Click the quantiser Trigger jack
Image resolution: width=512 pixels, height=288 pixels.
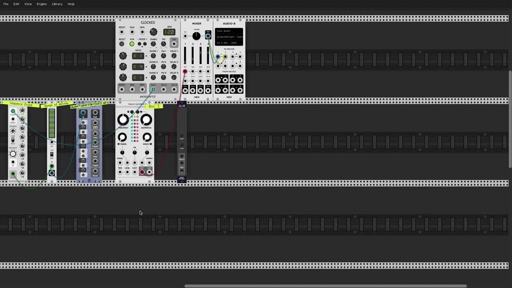point(95,142)
